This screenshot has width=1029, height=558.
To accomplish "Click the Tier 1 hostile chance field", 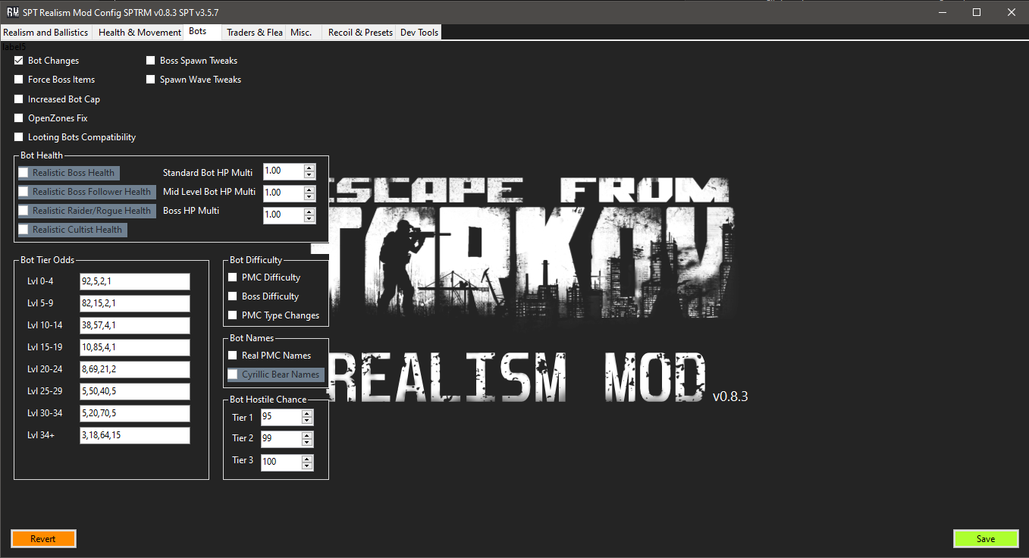I will click(281, 417).
